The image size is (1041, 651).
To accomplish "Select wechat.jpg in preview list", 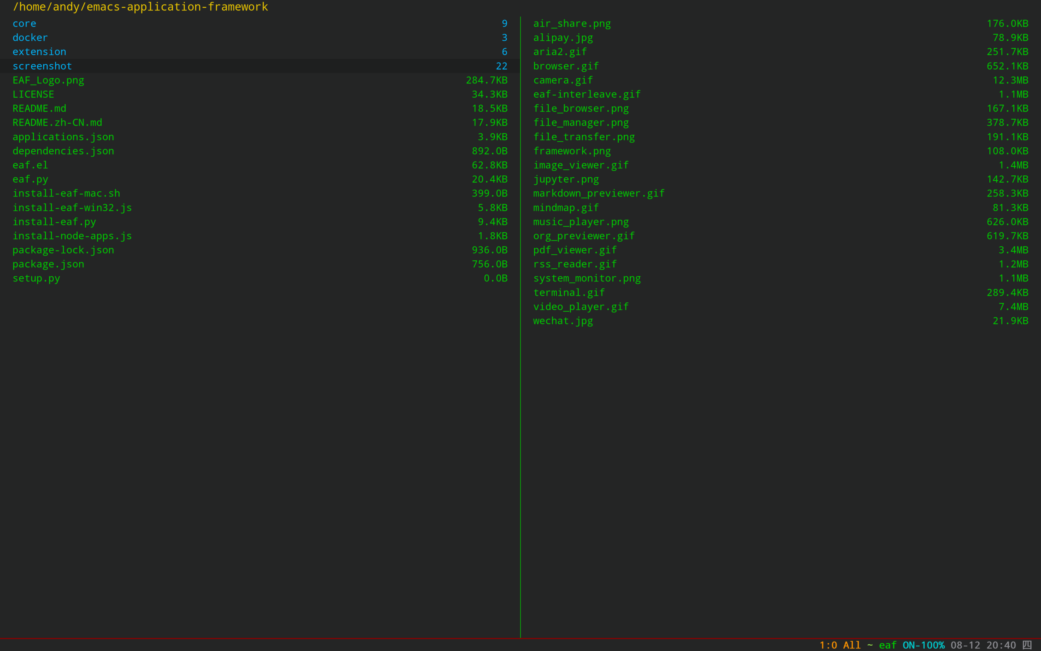I will pyautogui.click(x=563, y=321).
